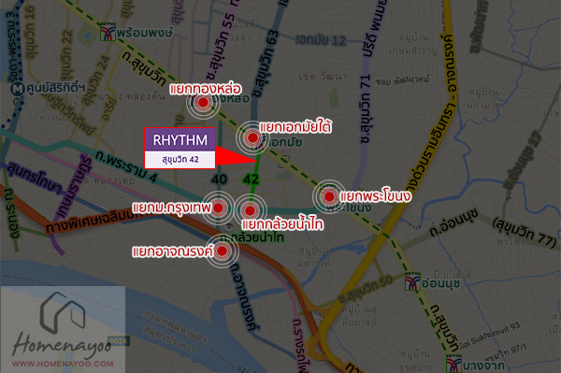Click the ถ.อ่อนนุช road label
This screenshot has width=561, height=373.
pyautogui.click(x=453, y=222)
